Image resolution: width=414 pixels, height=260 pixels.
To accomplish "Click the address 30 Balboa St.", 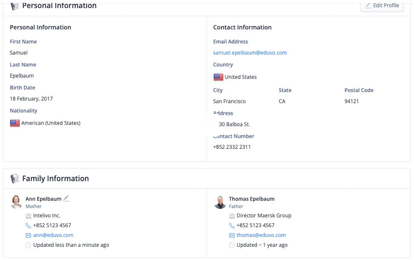I will click(x=234, y=124).
